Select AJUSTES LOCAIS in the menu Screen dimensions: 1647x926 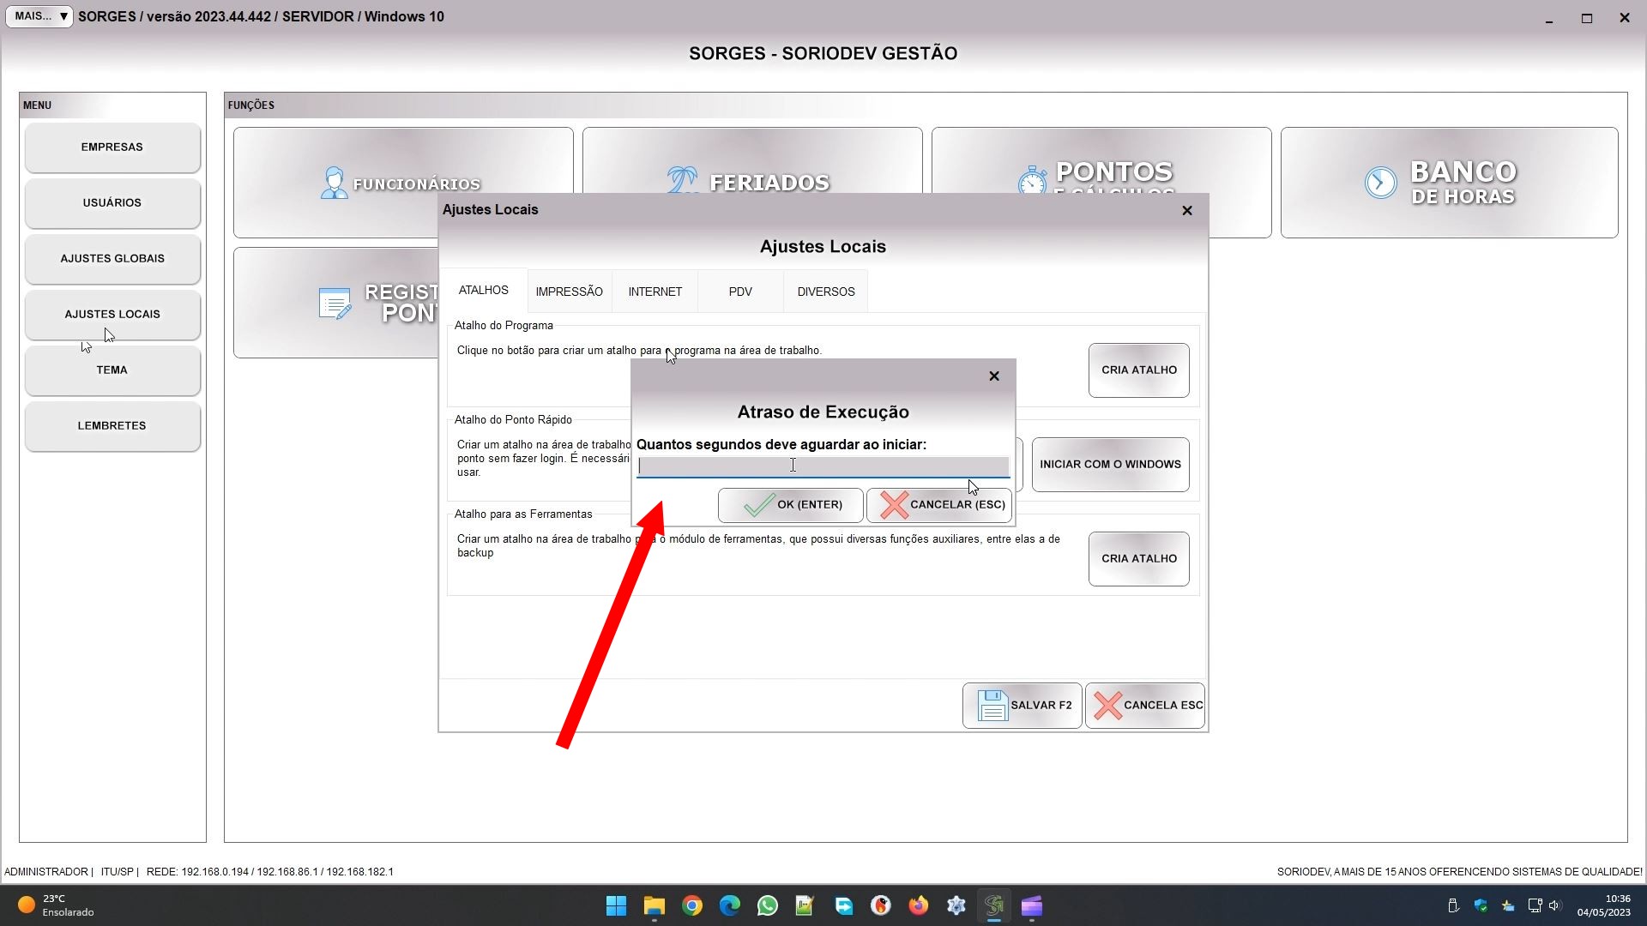click(x=112, y=315)
